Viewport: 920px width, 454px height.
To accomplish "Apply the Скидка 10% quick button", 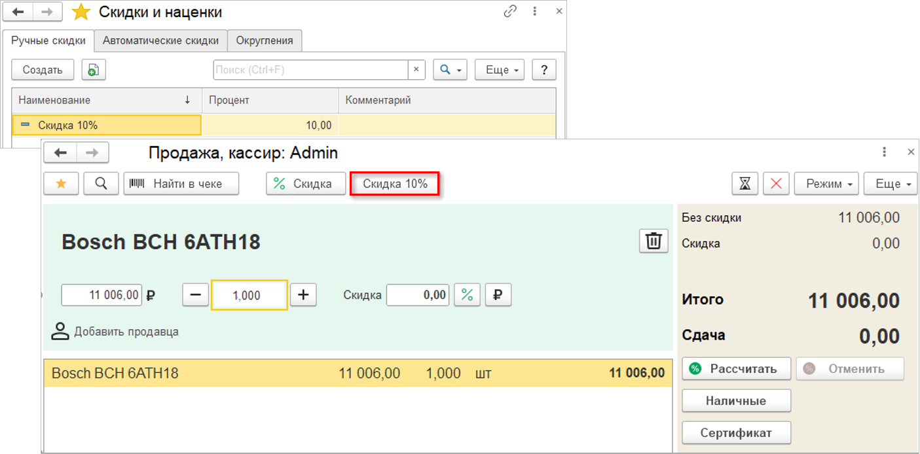I will pyautogui.click(x=395, y=184).
